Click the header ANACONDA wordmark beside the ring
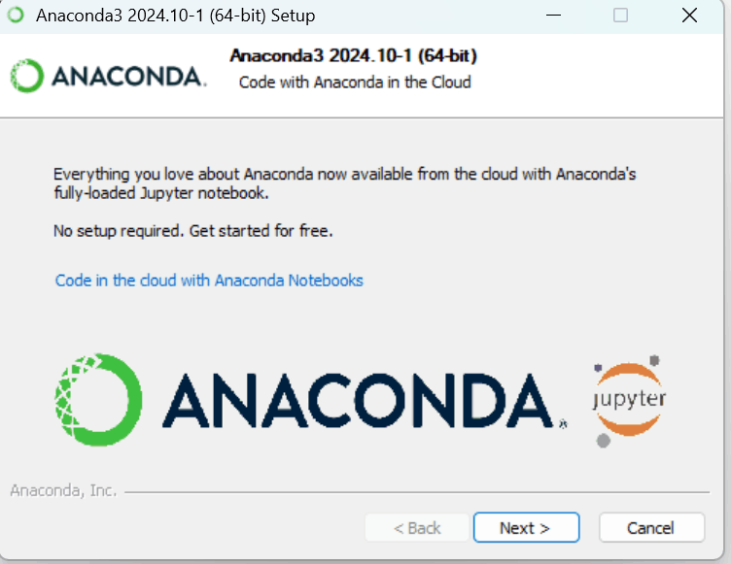 (128, 77)
